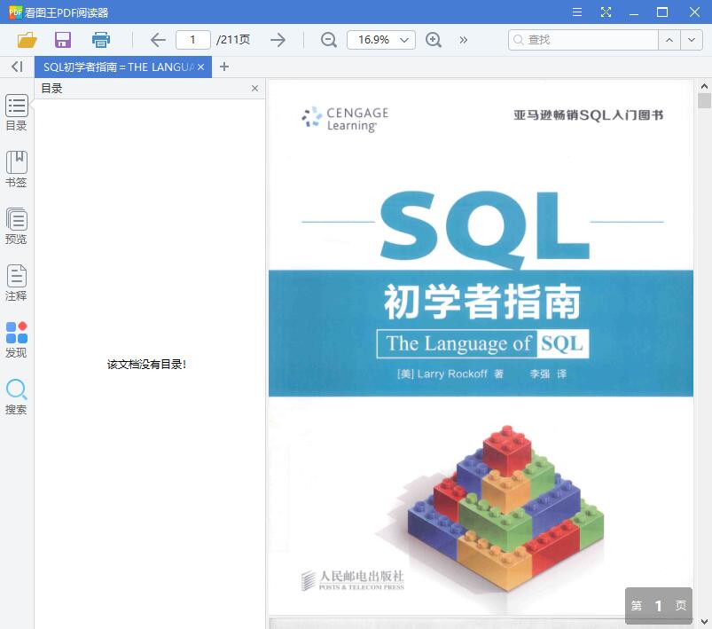Screen dimensions: 712x629
Task: Open a file with the folder icon
Action: pos(27,40)
